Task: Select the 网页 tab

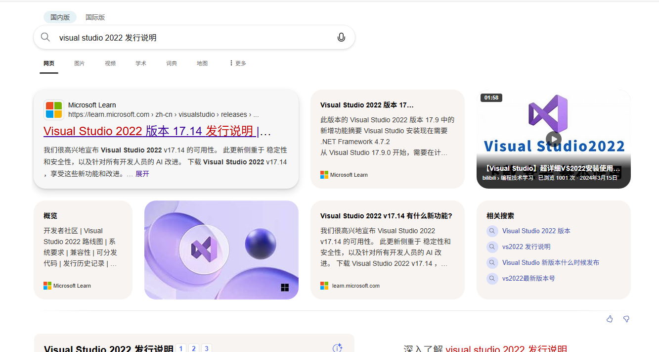Action: (x=49, y=63)
